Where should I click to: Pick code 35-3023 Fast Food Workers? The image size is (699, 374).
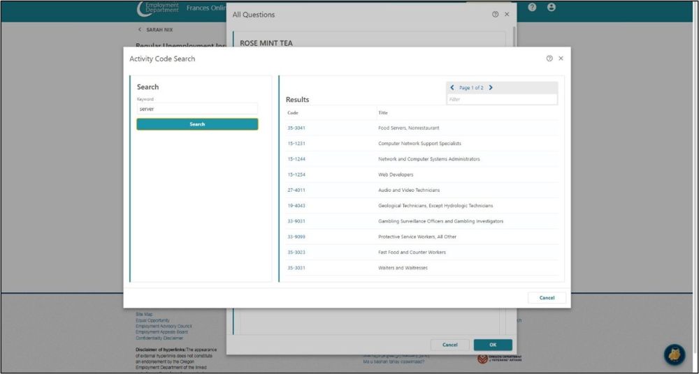tap(296, 253)
